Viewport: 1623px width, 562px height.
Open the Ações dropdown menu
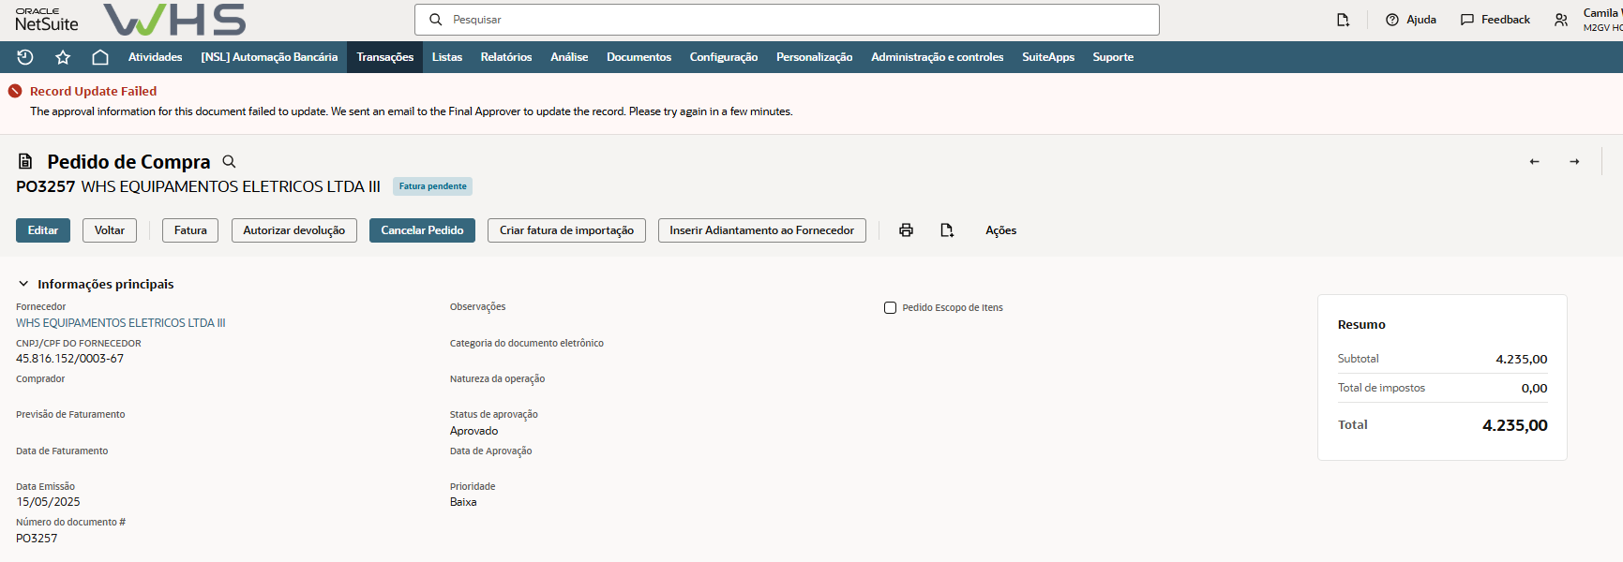click(x=1000, y=230)
